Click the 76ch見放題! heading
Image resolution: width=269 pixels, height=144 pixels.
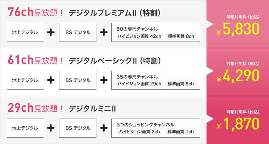tap(35, 13)
